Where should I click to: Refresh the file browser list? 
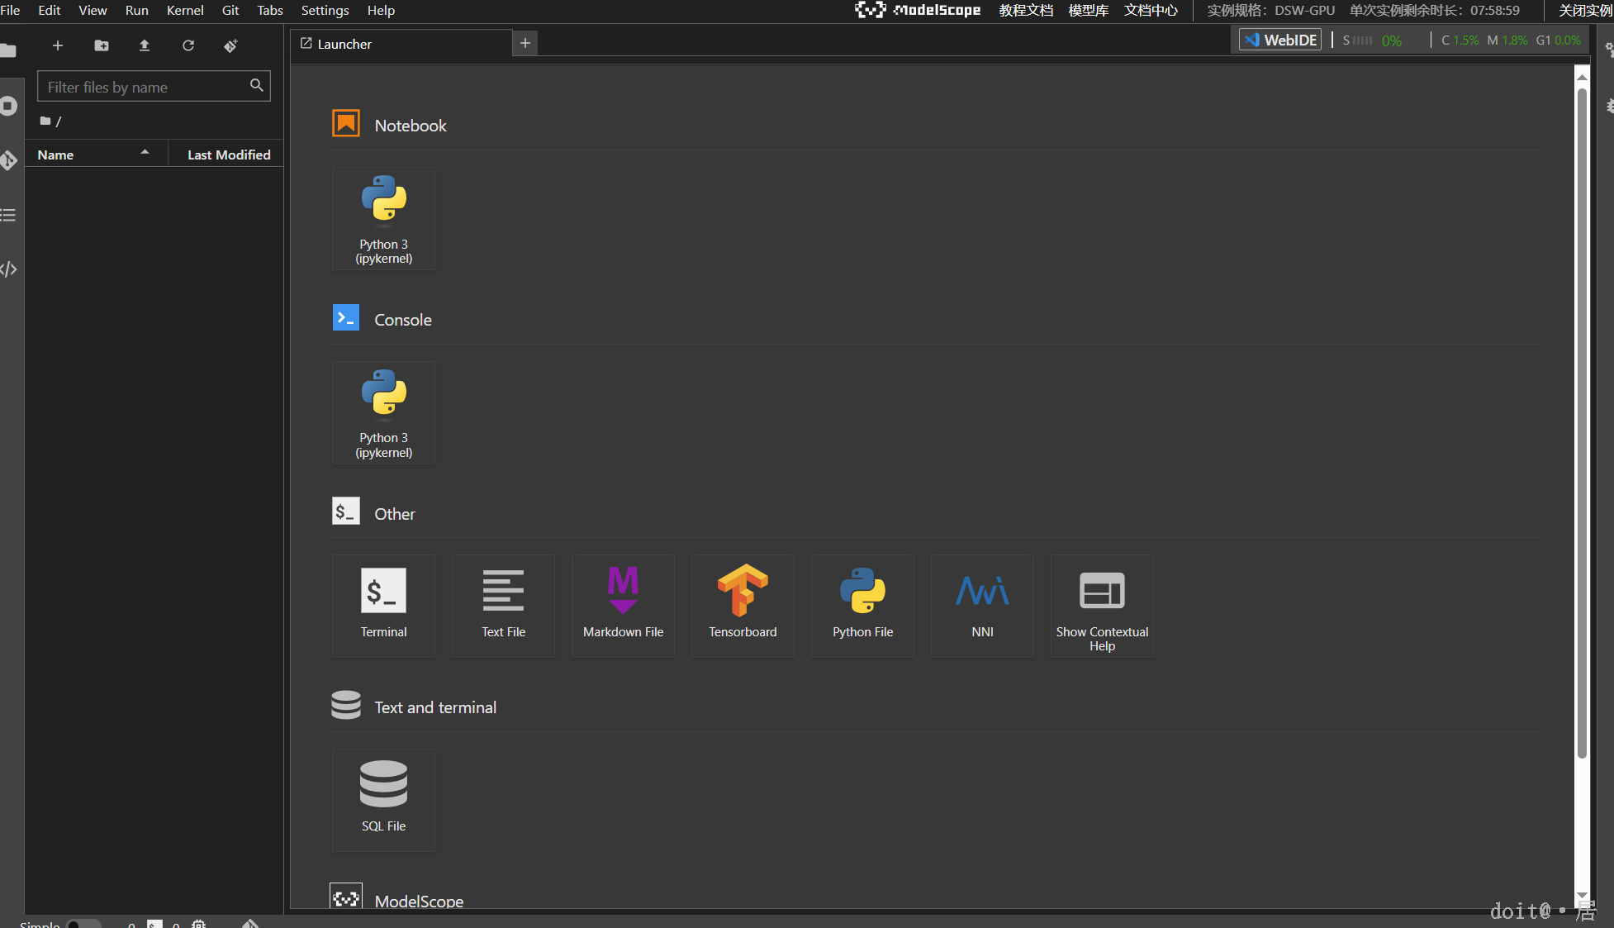pyautogui.click(x=188, y=45)
